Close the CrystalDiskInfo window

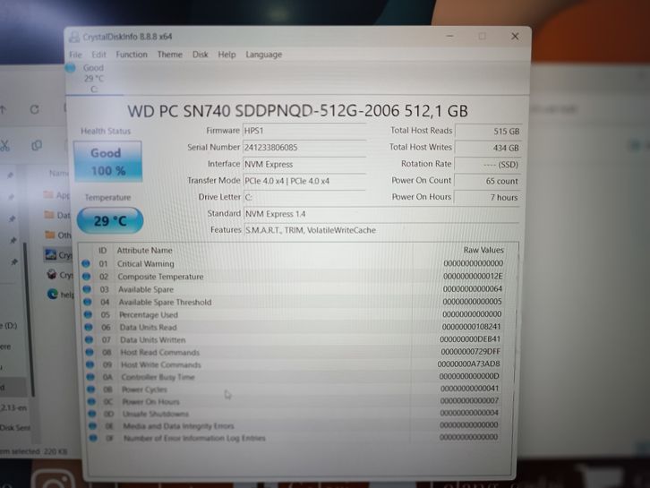tap(515, 37)
